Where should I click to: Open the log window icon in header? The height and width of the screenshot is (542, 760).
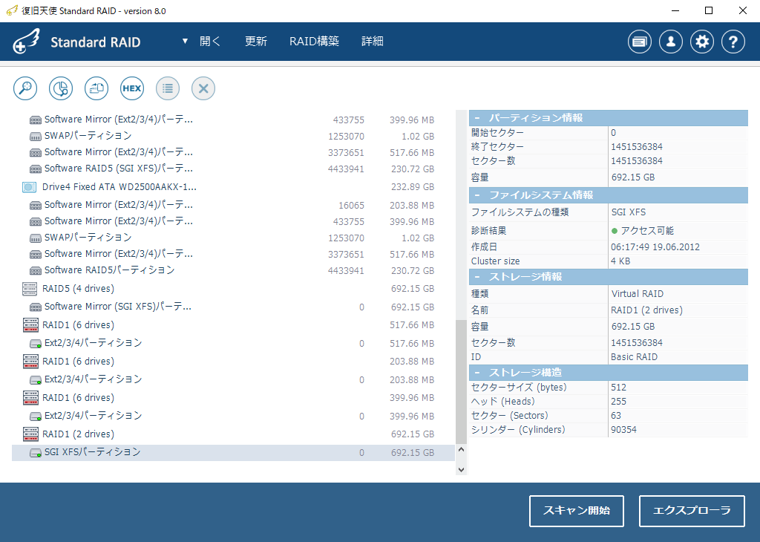tap(639, 42)
